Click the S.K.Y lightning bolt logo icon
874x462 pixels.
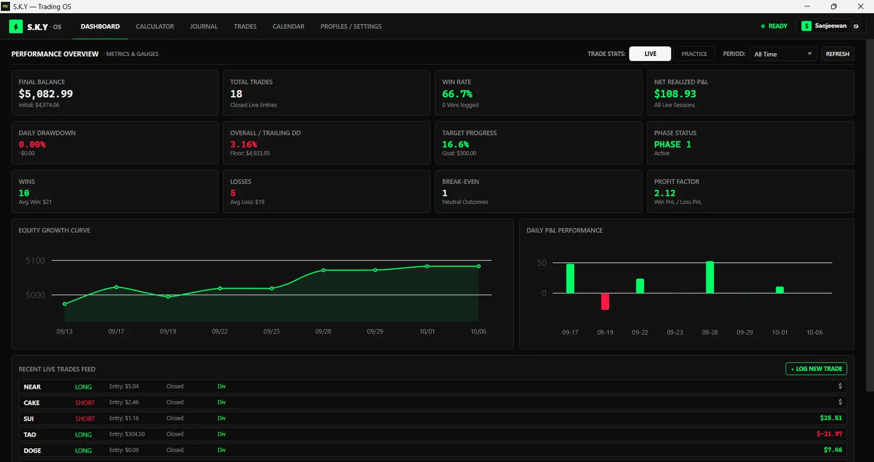[16, 26]
